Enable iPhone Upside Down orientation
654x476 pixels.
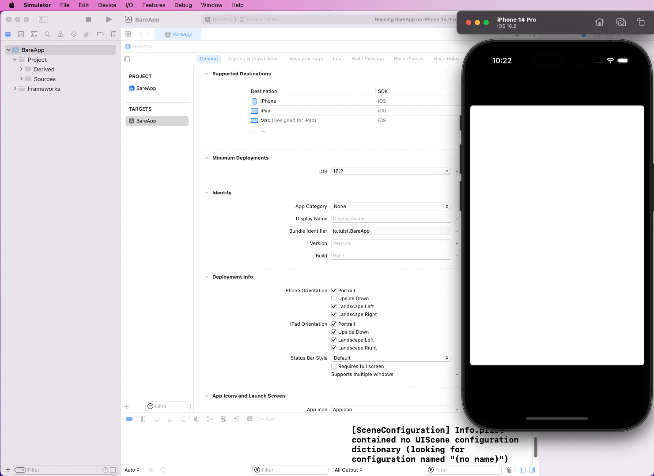[334, 298]
